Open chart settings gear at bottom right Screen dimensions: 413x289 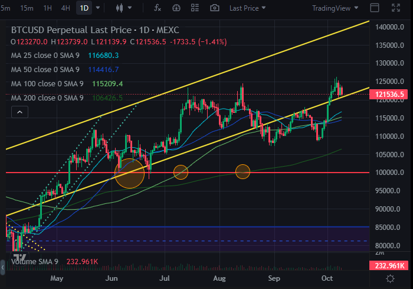(390, 278)
